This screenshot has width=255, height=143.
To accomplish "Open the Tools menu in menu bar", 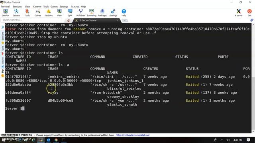I will (46, 6).
